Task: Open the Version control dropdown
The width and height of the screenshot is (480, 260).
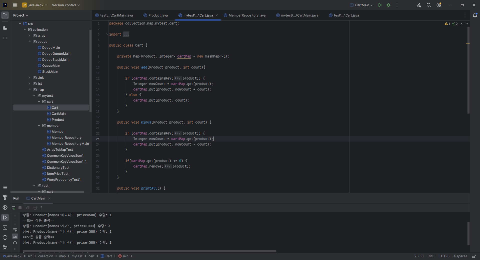Action: tap(66, 5)
